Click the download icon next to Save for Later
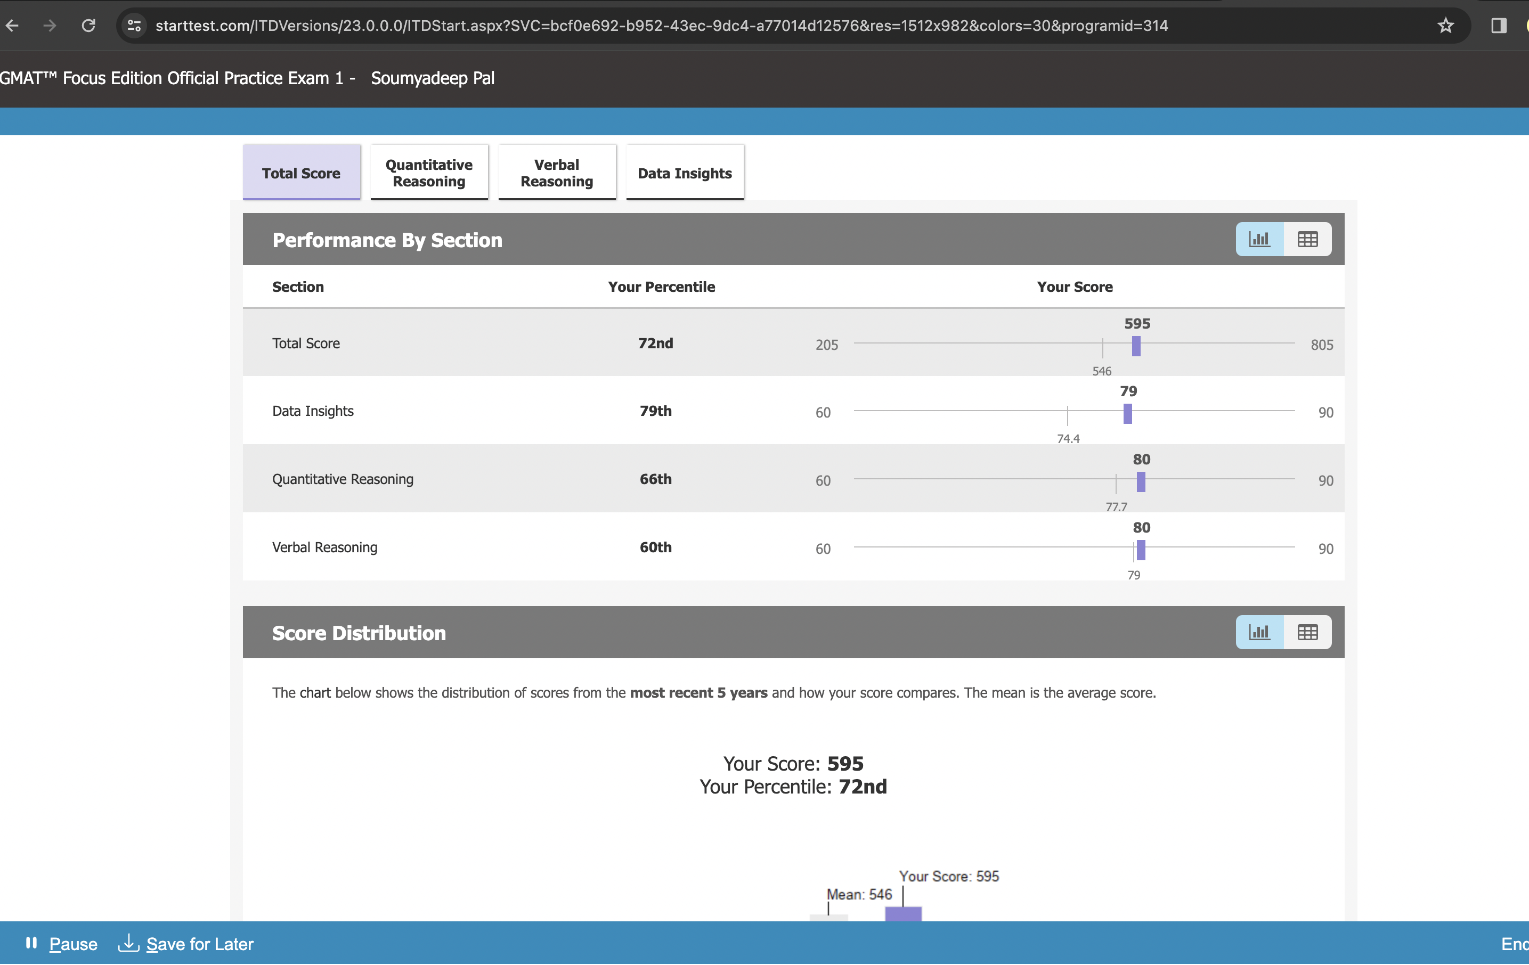This screenshot has width=1529, height=965. pos(129,943)
